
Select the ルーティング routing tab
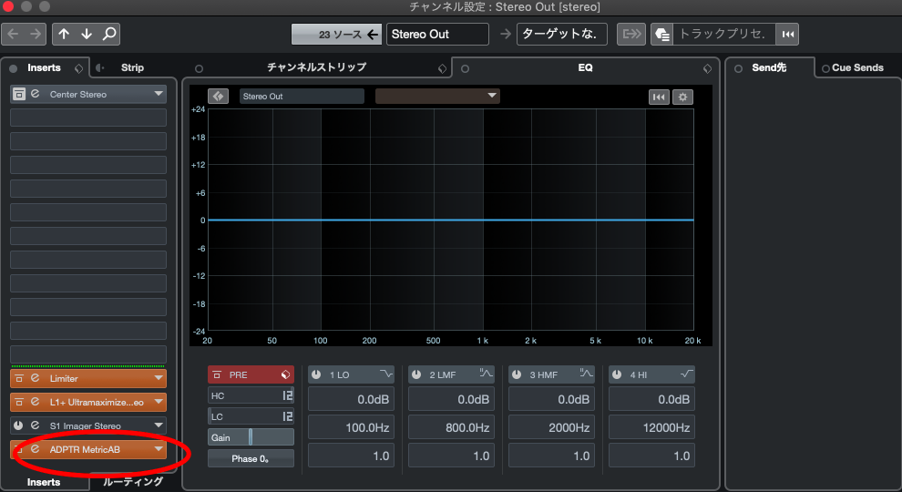coord(133,482)
